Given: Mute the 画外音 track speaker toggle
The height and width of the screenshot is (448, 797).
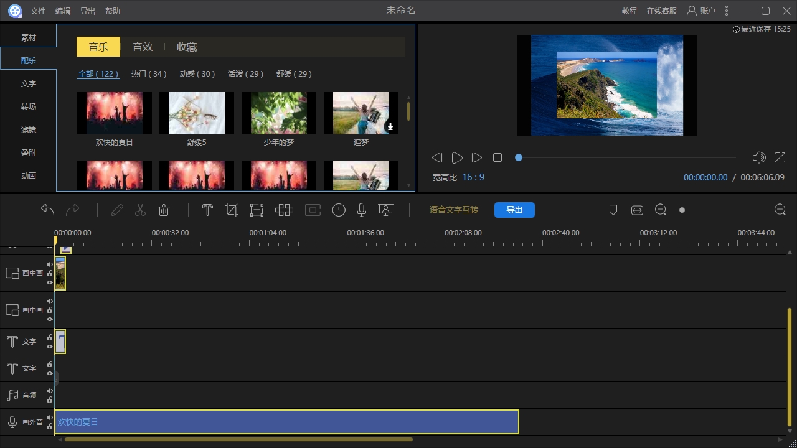Looking at the screenshot, I should click(50, 418).
